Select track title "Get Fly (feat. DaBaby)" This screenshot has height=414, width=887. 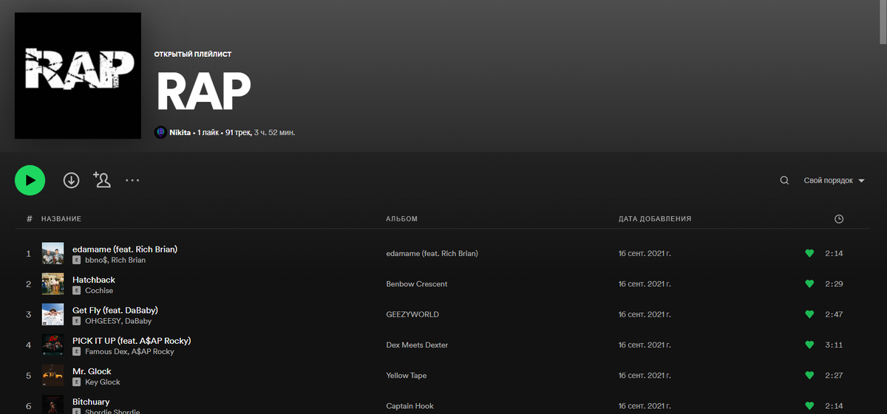pos(115,310)
